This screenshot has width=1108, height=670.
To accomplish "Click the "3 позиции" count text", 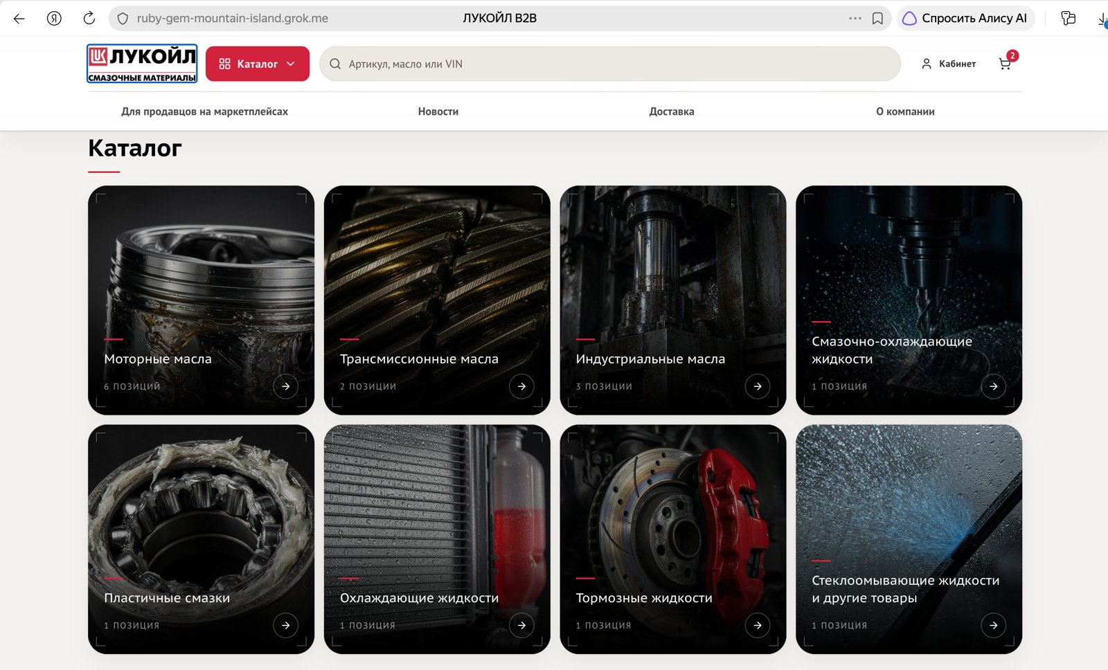I will pyautogui.click(x=604, y=386).
